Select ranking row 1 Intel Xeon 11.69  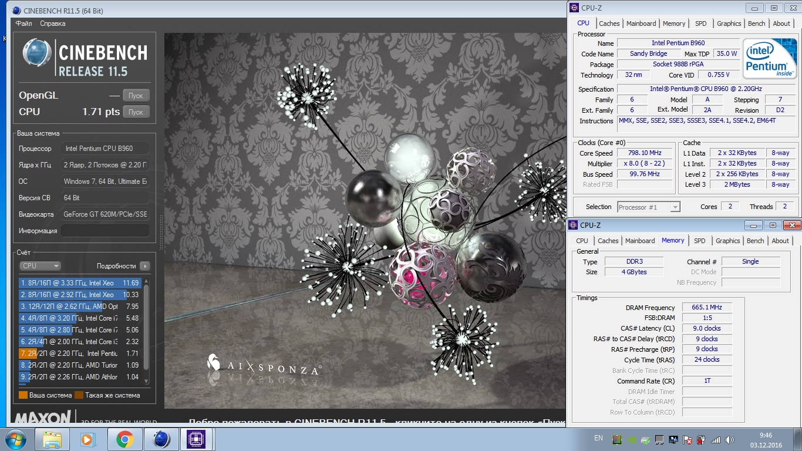click(80, 283)
